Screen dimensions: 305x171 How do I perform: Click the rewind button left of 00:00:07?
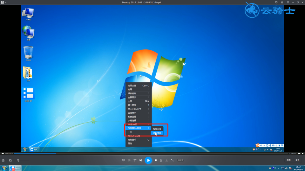[3, 154]
